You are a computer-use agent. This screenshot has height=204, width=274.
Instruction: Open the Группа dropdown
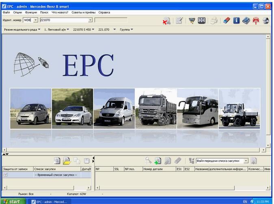coord(127,29)
